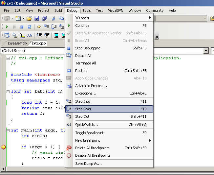Click the Step Into toolbar icon
214x175 pixels.
[x=46, y=26]
